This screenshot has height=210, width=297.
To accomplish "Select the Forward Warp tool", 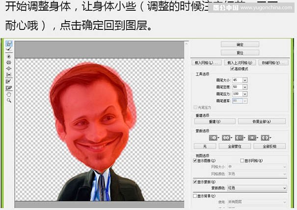I will click(9, 44).
